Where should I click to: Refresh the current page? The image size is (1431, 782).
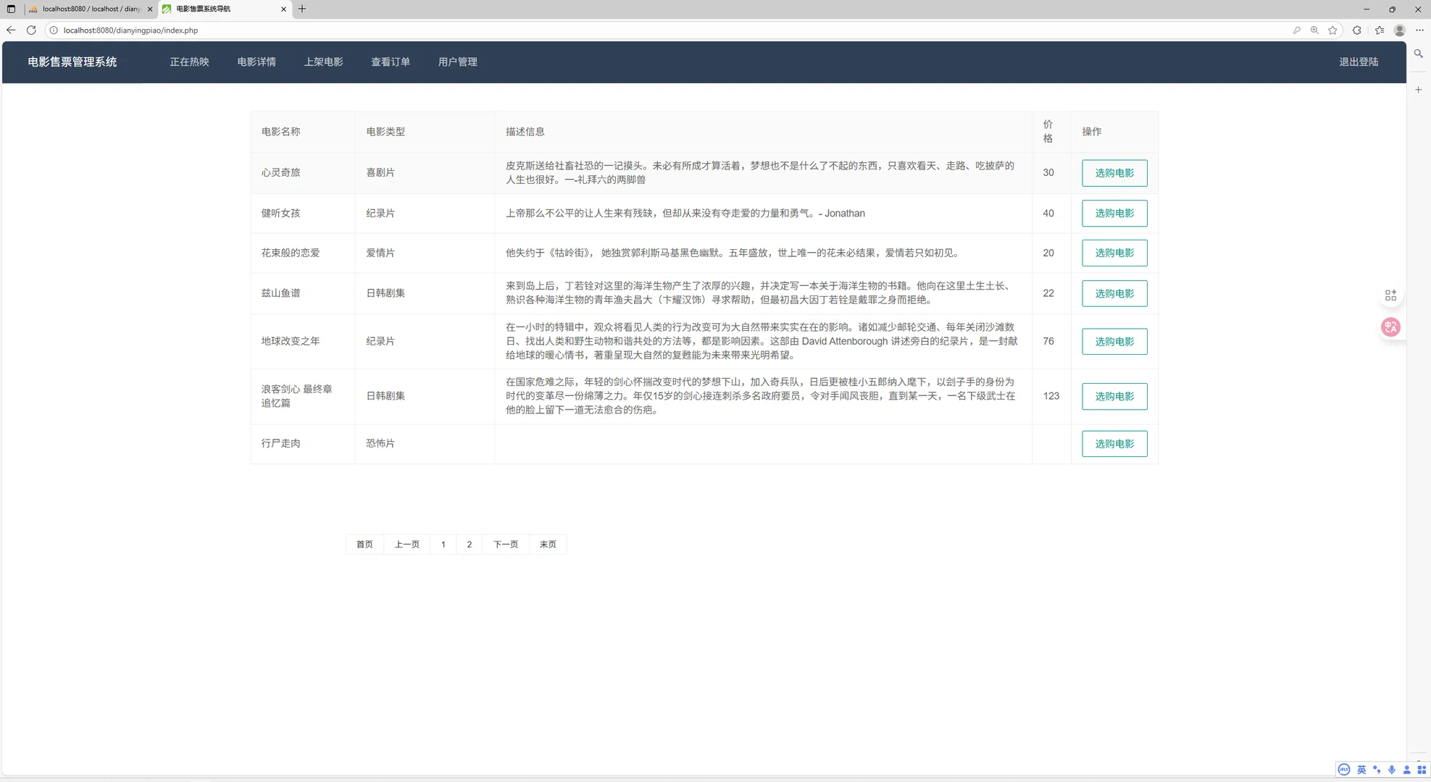(31, 30)
